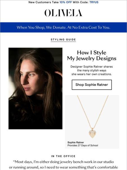Screen dimensions: 127x170
Task: Click the How I Style headline
Action: (92, 53)
